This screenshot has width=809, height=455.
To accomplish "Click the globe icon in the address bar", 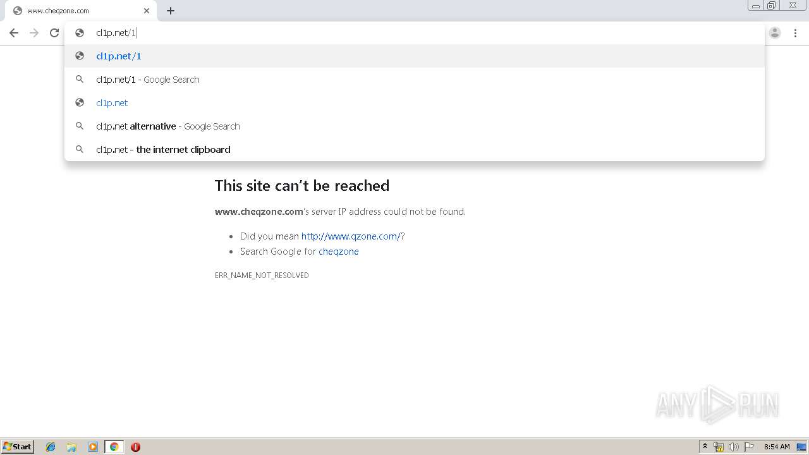I will 80,33.
